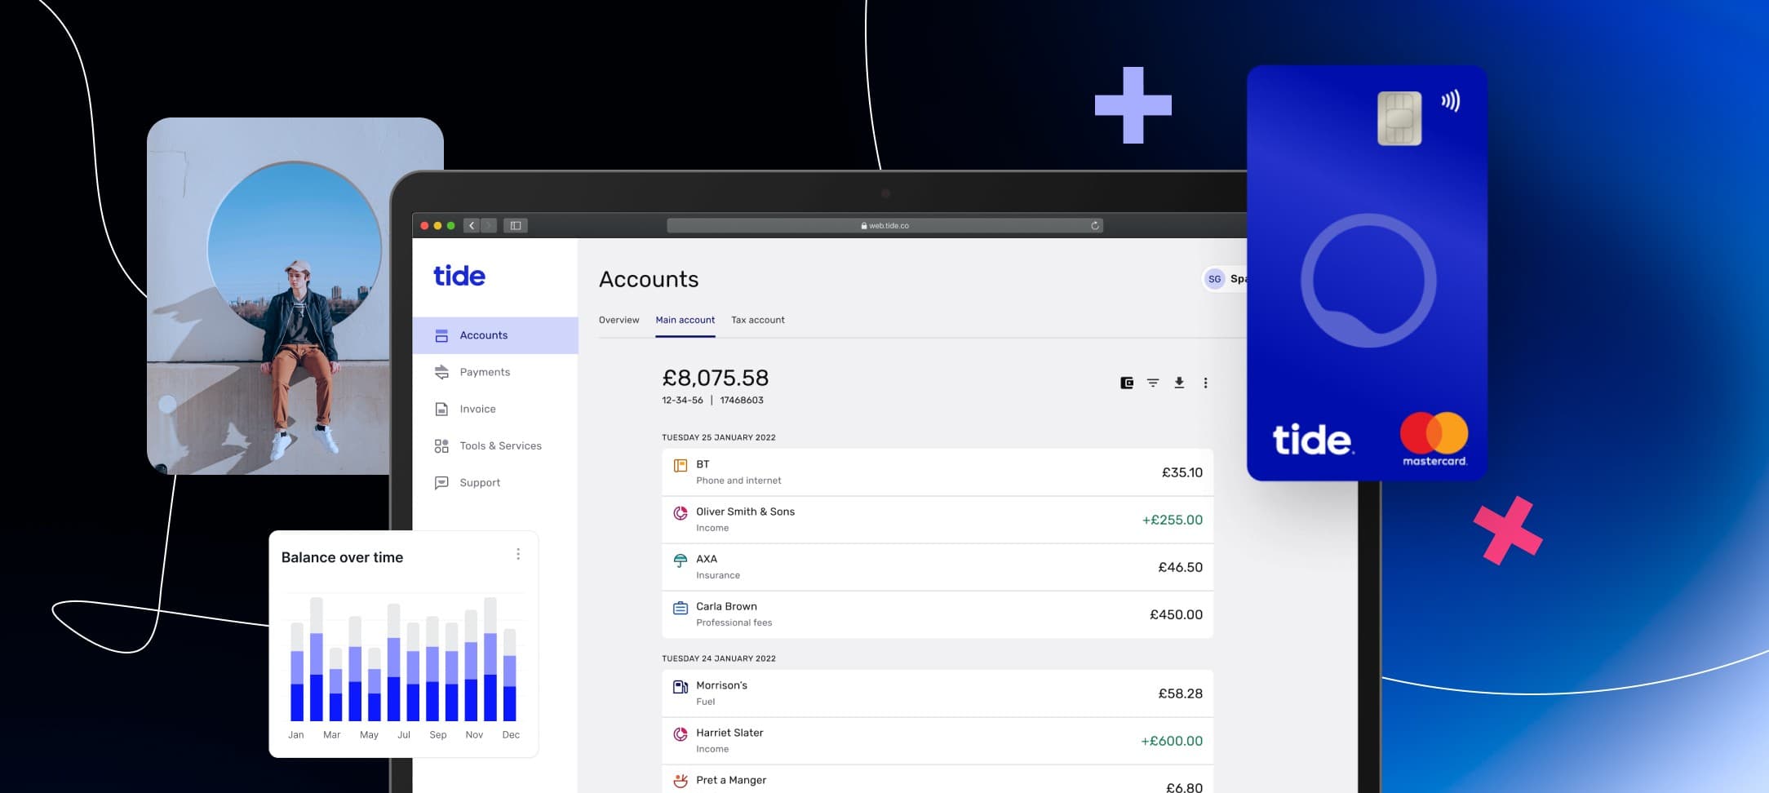Go back with the browser back arrow
1769x793 pixels.
(472, 225)
